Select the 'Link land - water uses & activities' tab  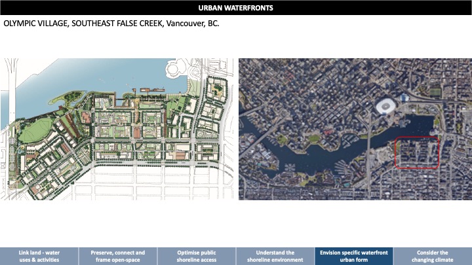[39, 256]
